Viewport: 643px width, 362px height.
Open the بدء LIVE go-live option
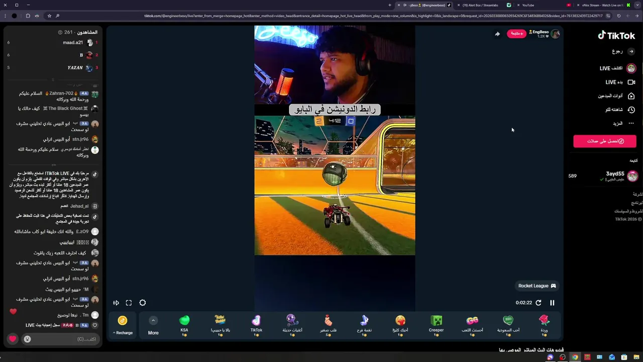point(620,82)
